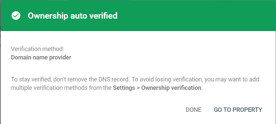Screen dimensions: 276x124
Task: Click the blank white area above the DONE button
Action: coord(194,99)
